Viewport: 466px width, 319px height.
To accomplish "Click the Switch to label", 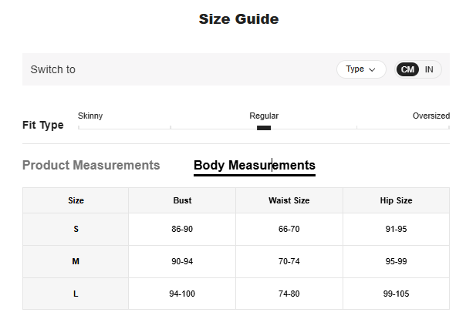I will tap(52, 69).
